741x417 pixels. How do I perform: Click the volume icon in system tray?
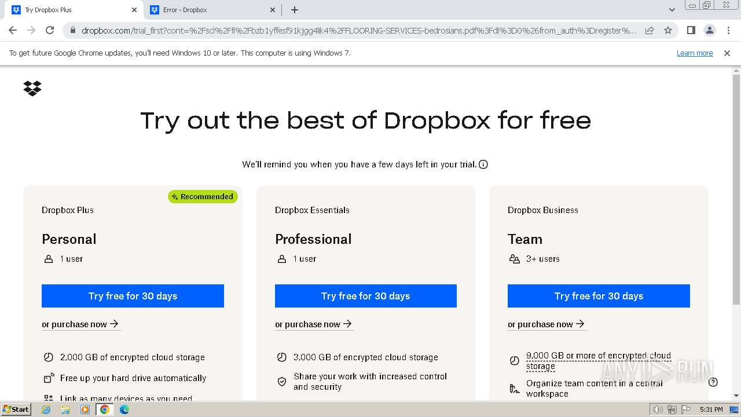658,409
